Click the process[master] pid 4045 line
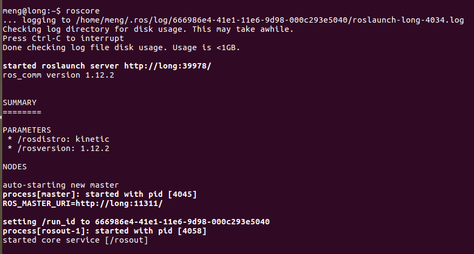This screenshot has width=474, height=254. [x=100, y=194]
